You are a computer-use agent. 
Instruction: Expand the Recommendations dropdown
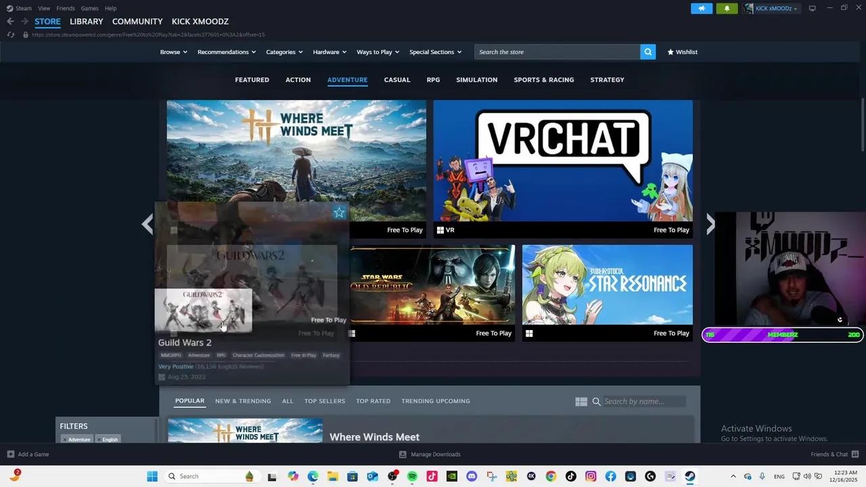coord(227,52)
